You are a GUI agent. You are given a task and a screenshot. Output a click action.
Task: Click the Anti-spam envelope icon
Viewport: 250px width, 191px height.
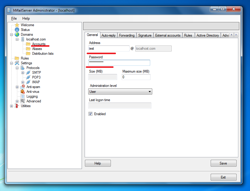pos(23,87)
